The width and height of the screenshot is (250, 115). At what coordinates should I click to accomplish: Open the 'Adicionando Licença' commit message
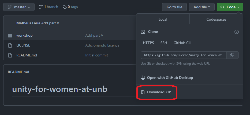(102, 45)
